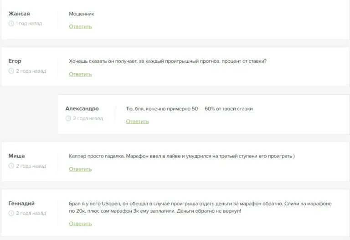This screenshot has width=350, height=240.
Task: Click the author name Геннадий
Action: coord(21,203)
